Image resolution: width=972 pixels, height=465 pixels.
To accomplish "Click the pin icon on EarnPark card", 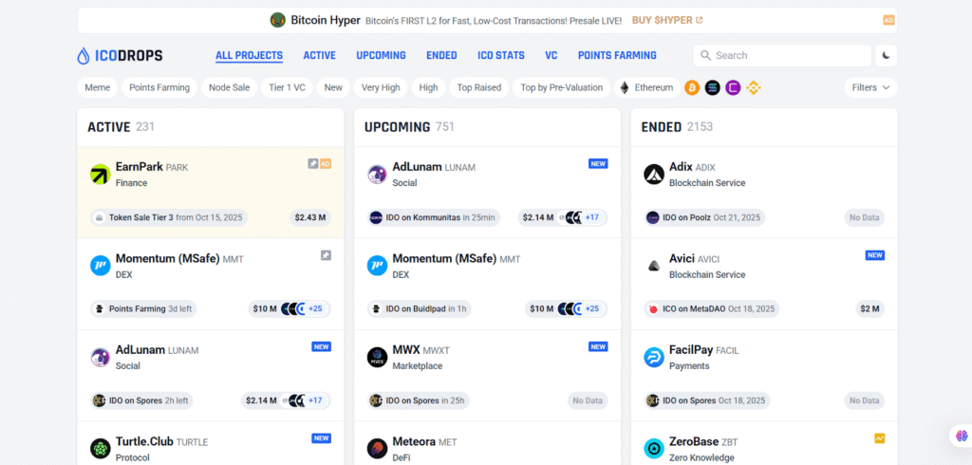I will pos(313,163).
